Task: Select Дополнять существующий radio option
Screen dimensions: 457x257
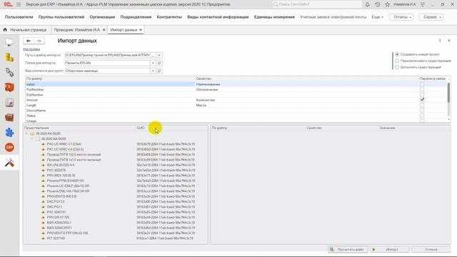Action: (x=397, y=67)
